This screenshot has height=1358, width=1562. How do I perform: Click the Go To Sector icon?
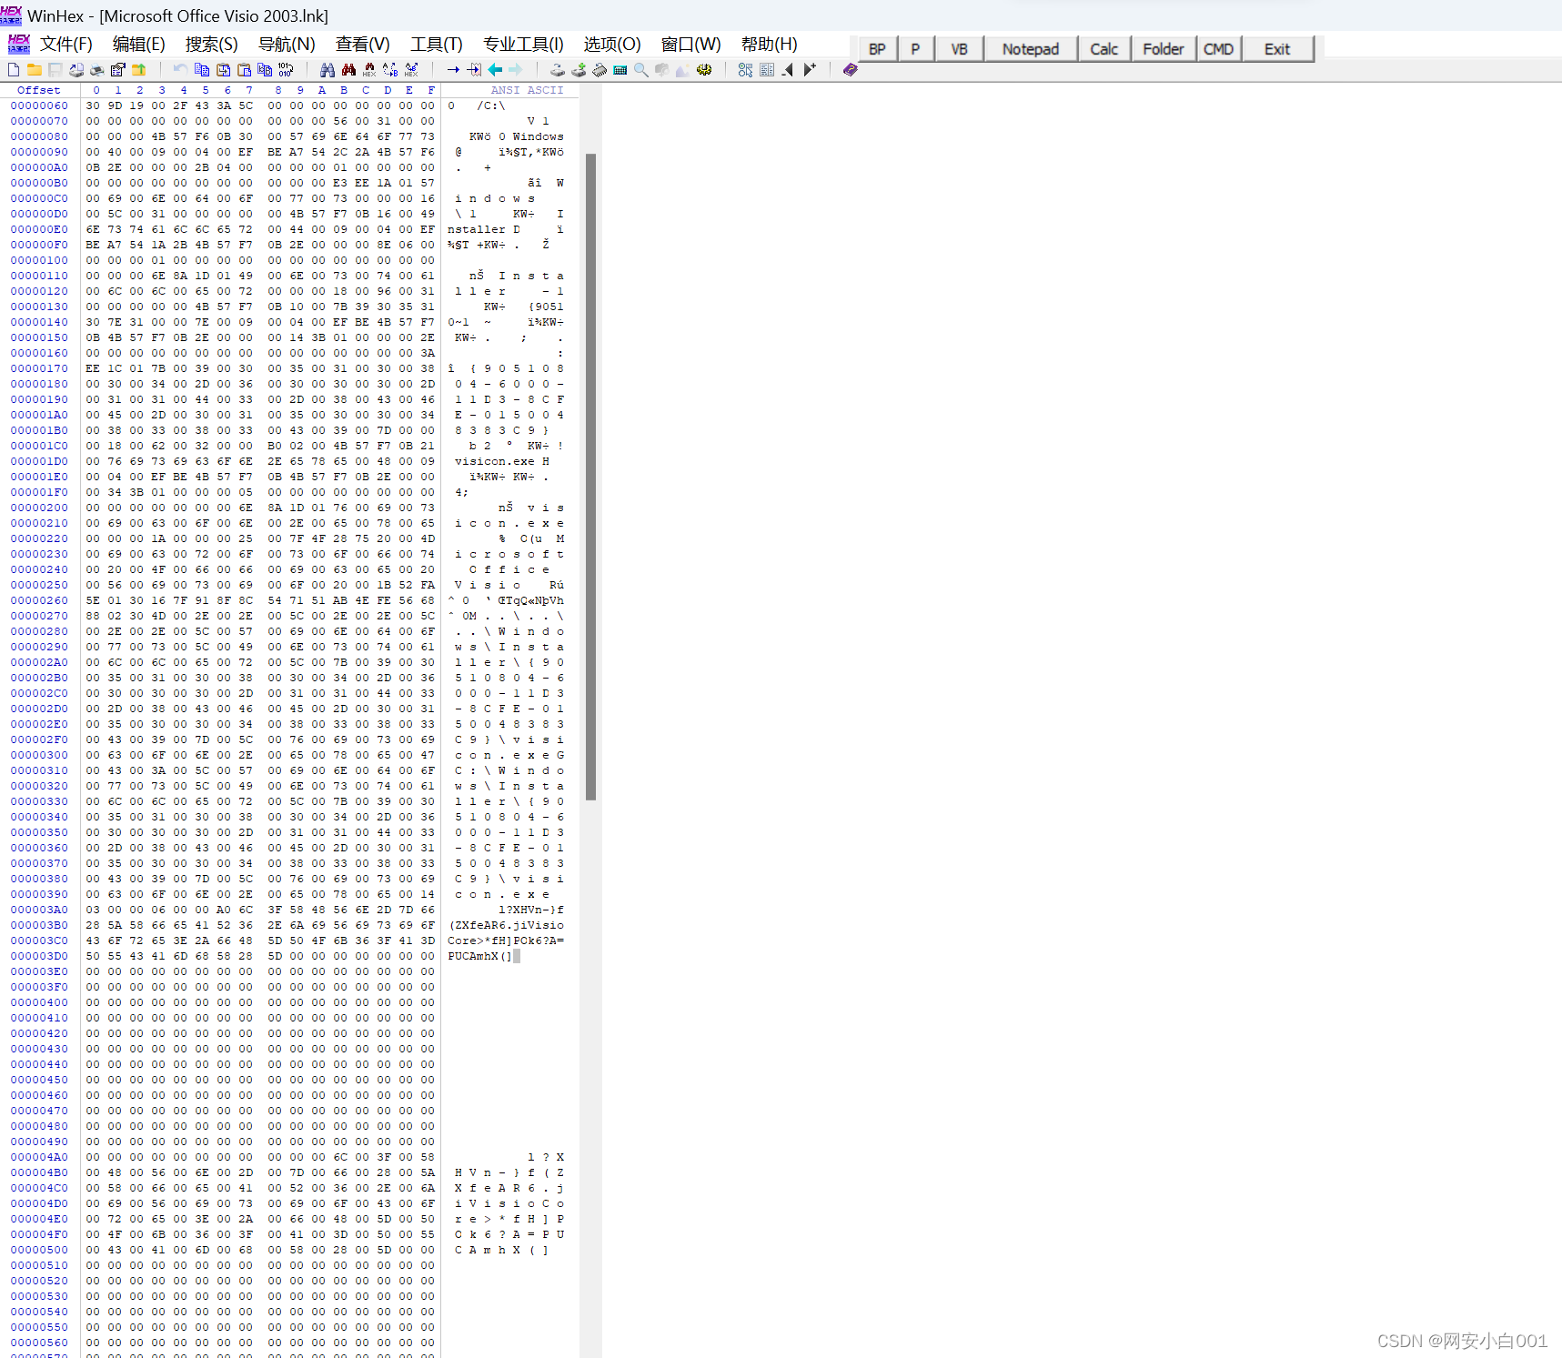point(474,70)
